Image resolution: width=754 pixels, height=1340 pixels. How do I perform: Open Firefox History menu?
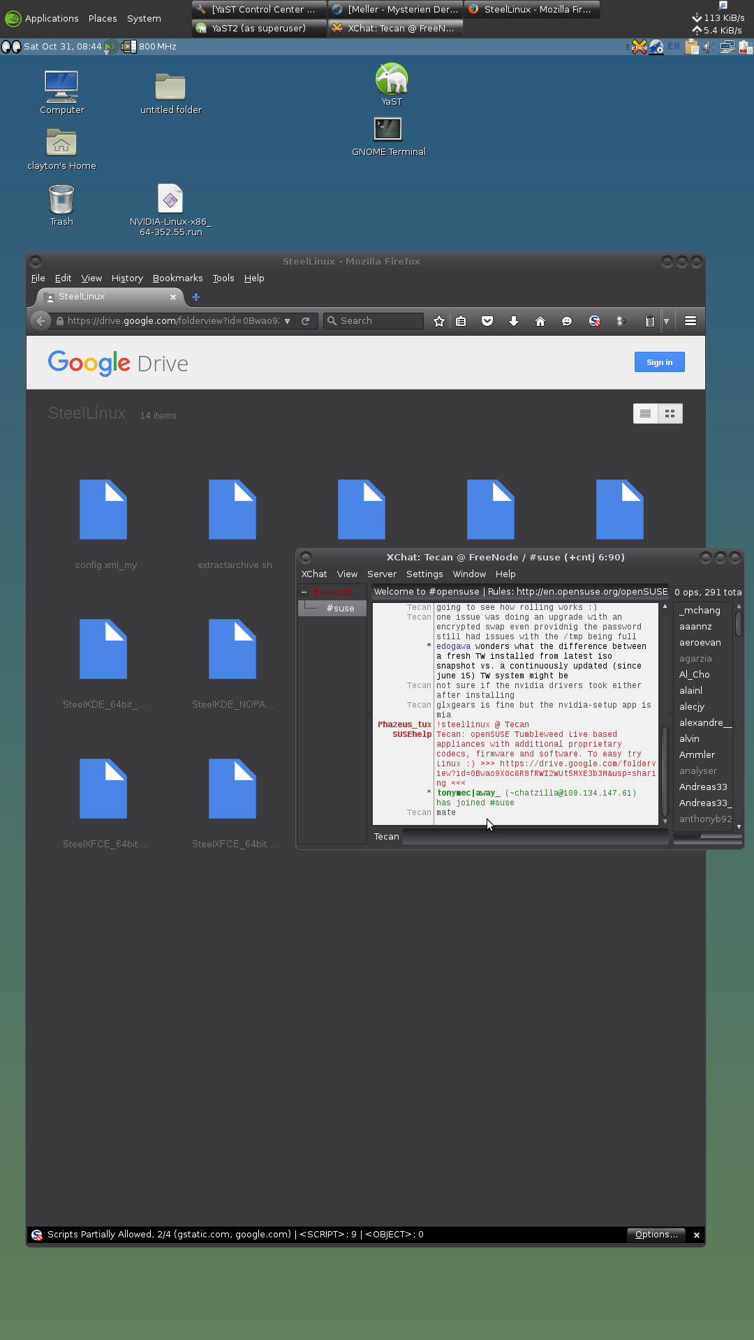127,278
